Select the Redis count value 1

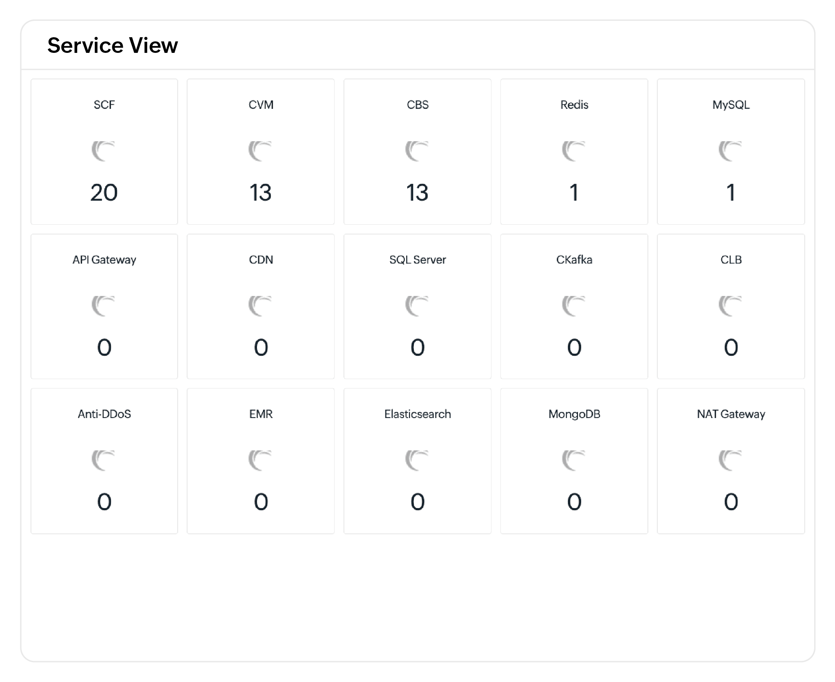coord(574,193)
